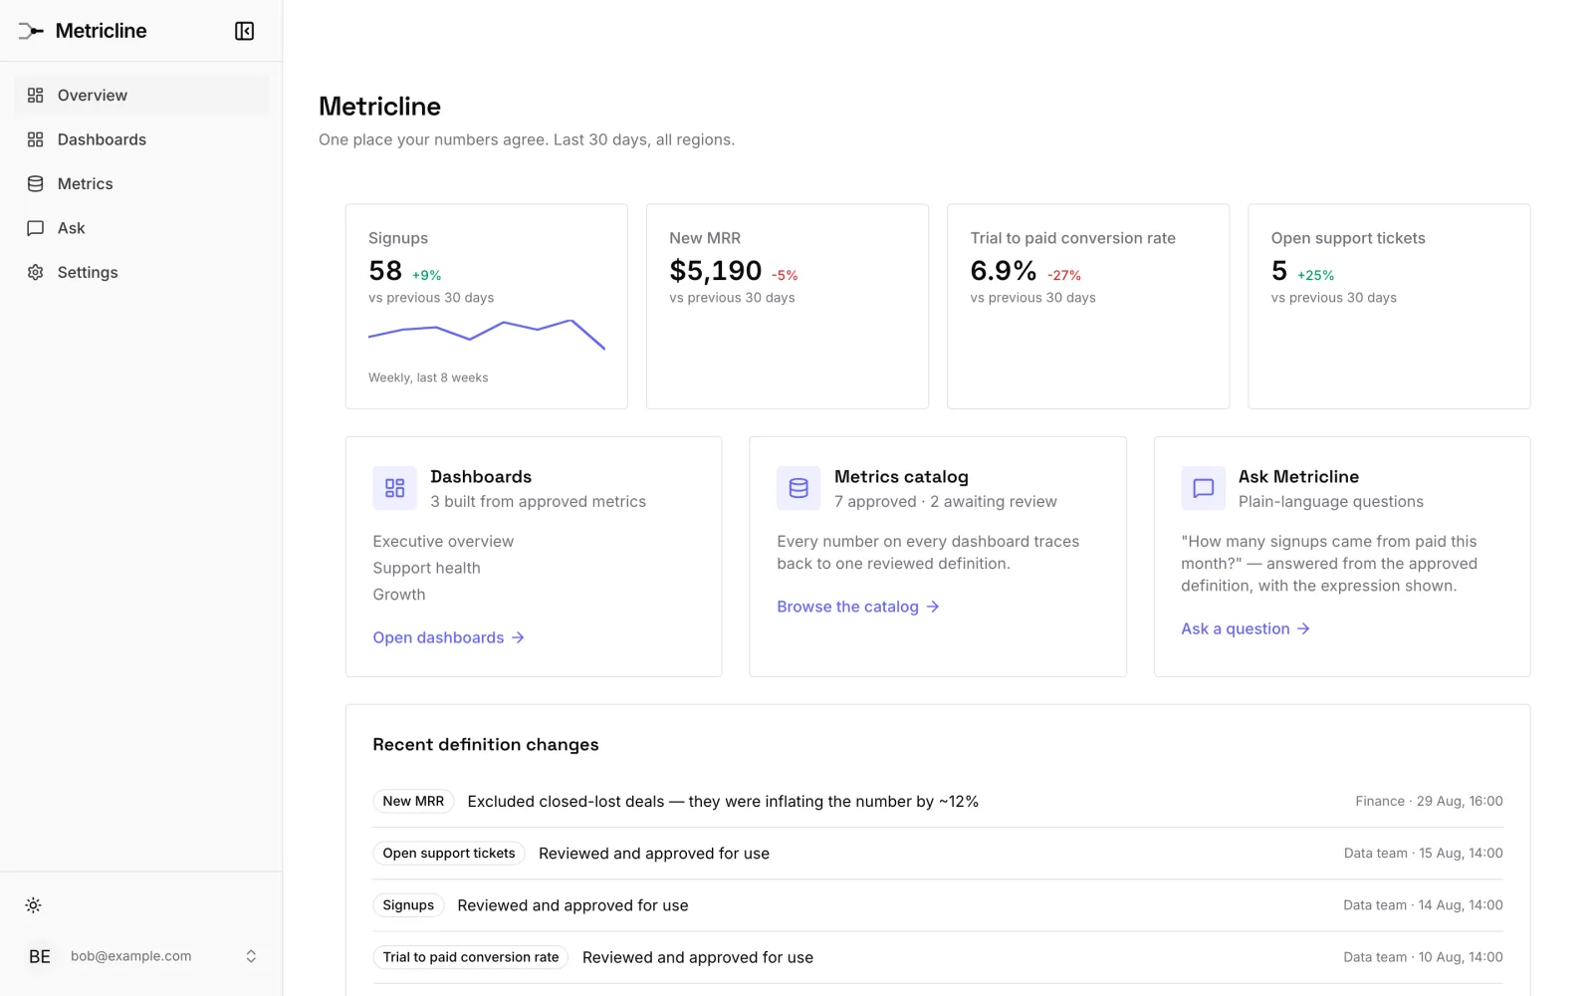1593x996 pixels.
Task: Collapse the sidebar with the panel icon
Action: [x=244, y=31]
